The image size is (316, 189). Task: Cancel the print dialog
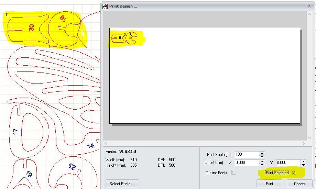(299, 184)
